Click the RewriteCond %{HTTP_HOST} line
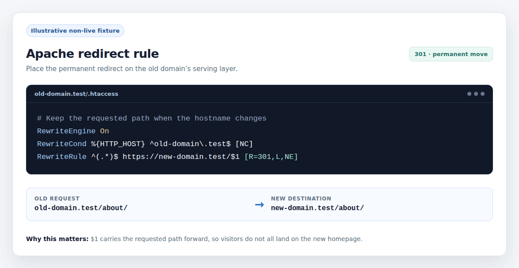Screen dimensions: 519x268 (145, 144)
